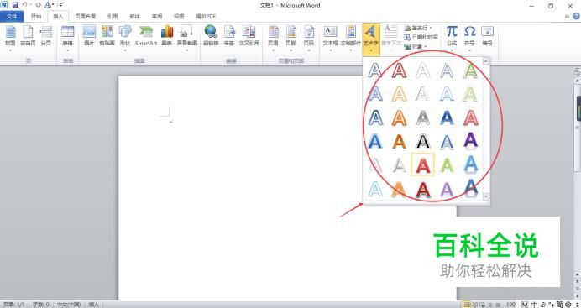
Task: Open Word Help with the question mark icon
Action: pos(577,16)
